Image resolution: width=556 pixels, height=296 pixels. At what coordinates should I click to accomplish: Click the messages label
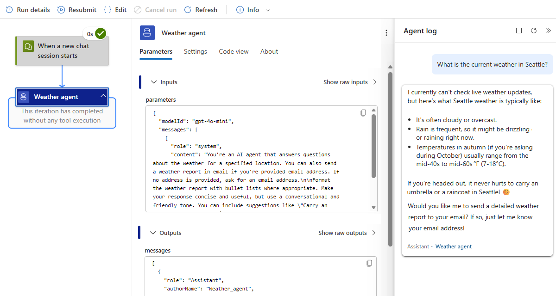pyautogui.click(x=158, y=250)
